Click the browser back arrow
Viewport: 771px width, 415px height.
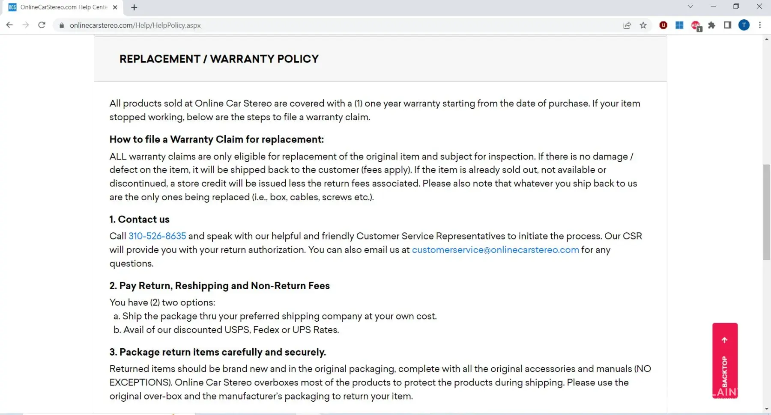tap(9, 25)
